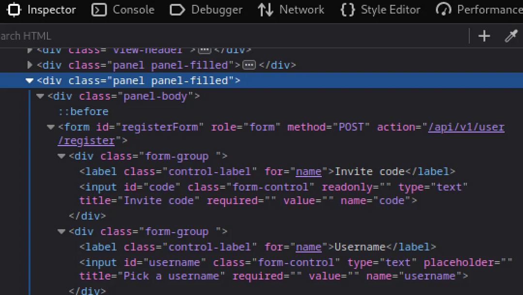The width and height of the screenshot is (523, 295).
Task: Click the Debugger tag-shaped icon
Action: (177, 10)
